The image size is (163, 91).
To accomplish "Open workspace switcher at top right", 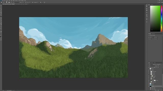I will [160, 2].
